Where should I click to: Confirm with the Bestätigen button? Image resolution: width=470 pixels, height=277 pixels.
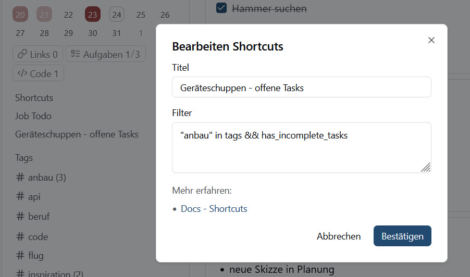pyautogui.click(x=402, y=236)
